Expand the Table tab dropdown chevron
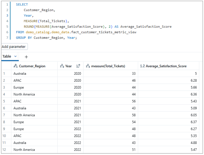 click(x=15, y=56)
